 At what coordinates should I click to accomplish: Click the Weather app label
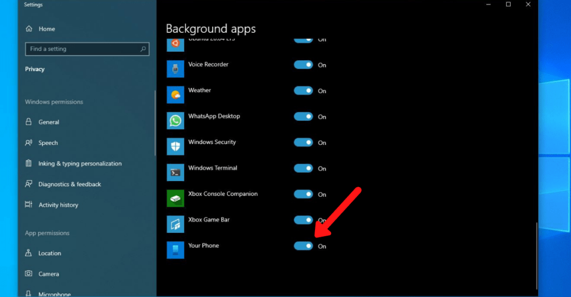(199, 90)
